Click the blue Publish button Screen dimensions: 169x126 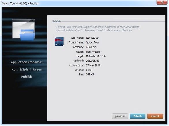coord(138,116)
